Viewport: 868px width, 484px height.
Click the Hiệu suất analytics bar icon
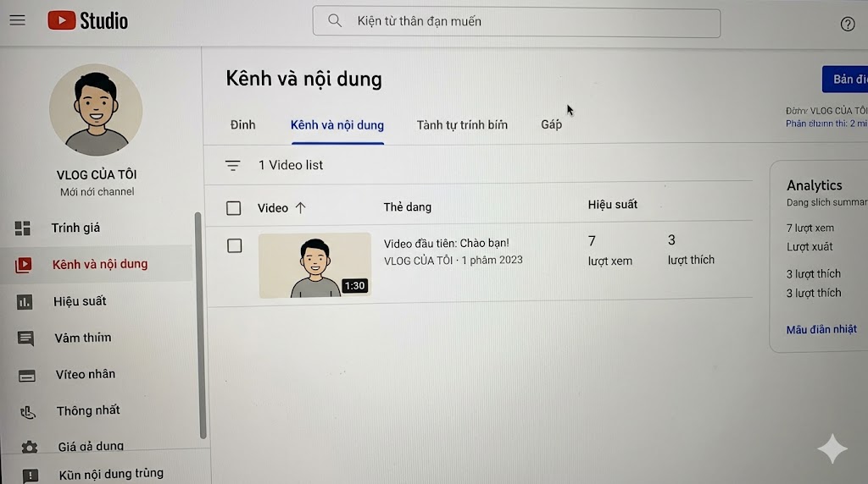point(25,302)
